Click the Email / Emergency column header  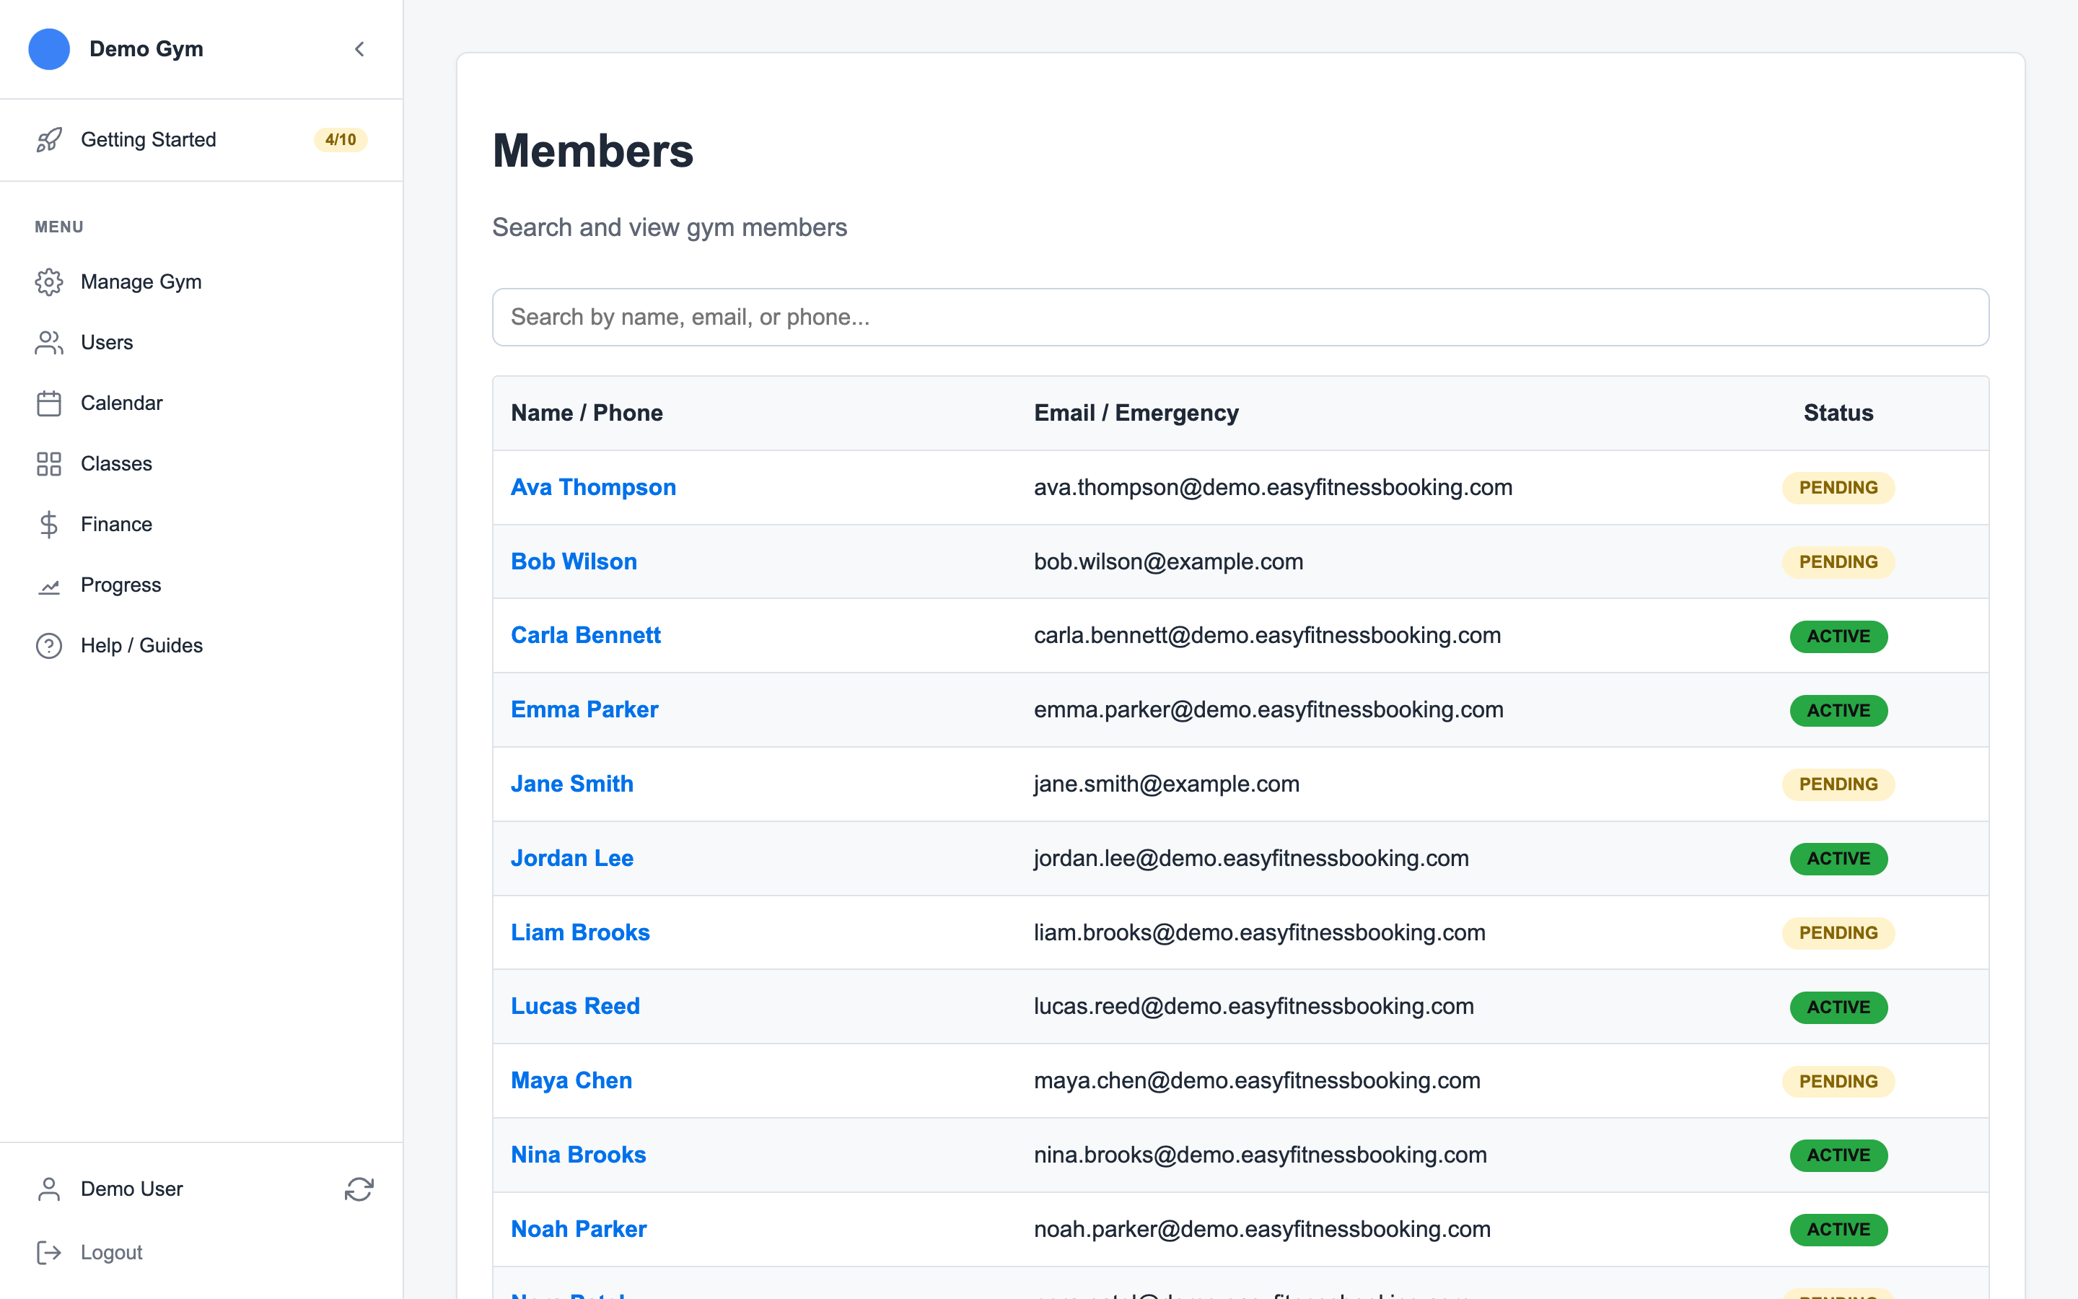(1136, 414)
